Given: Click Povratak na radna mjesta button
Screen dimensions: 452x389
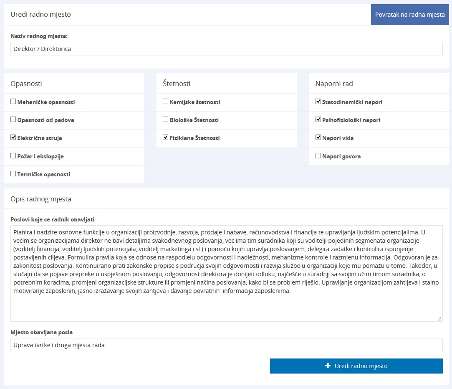Looking at the screenshot, I should (x=410, y=15).
